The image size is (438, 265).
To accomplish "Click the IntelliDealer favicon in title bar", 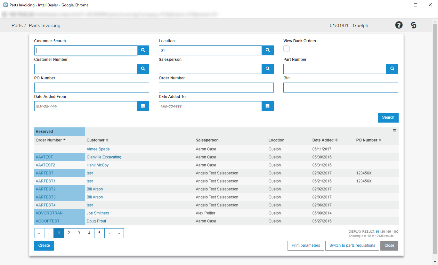I will [5, 5].
